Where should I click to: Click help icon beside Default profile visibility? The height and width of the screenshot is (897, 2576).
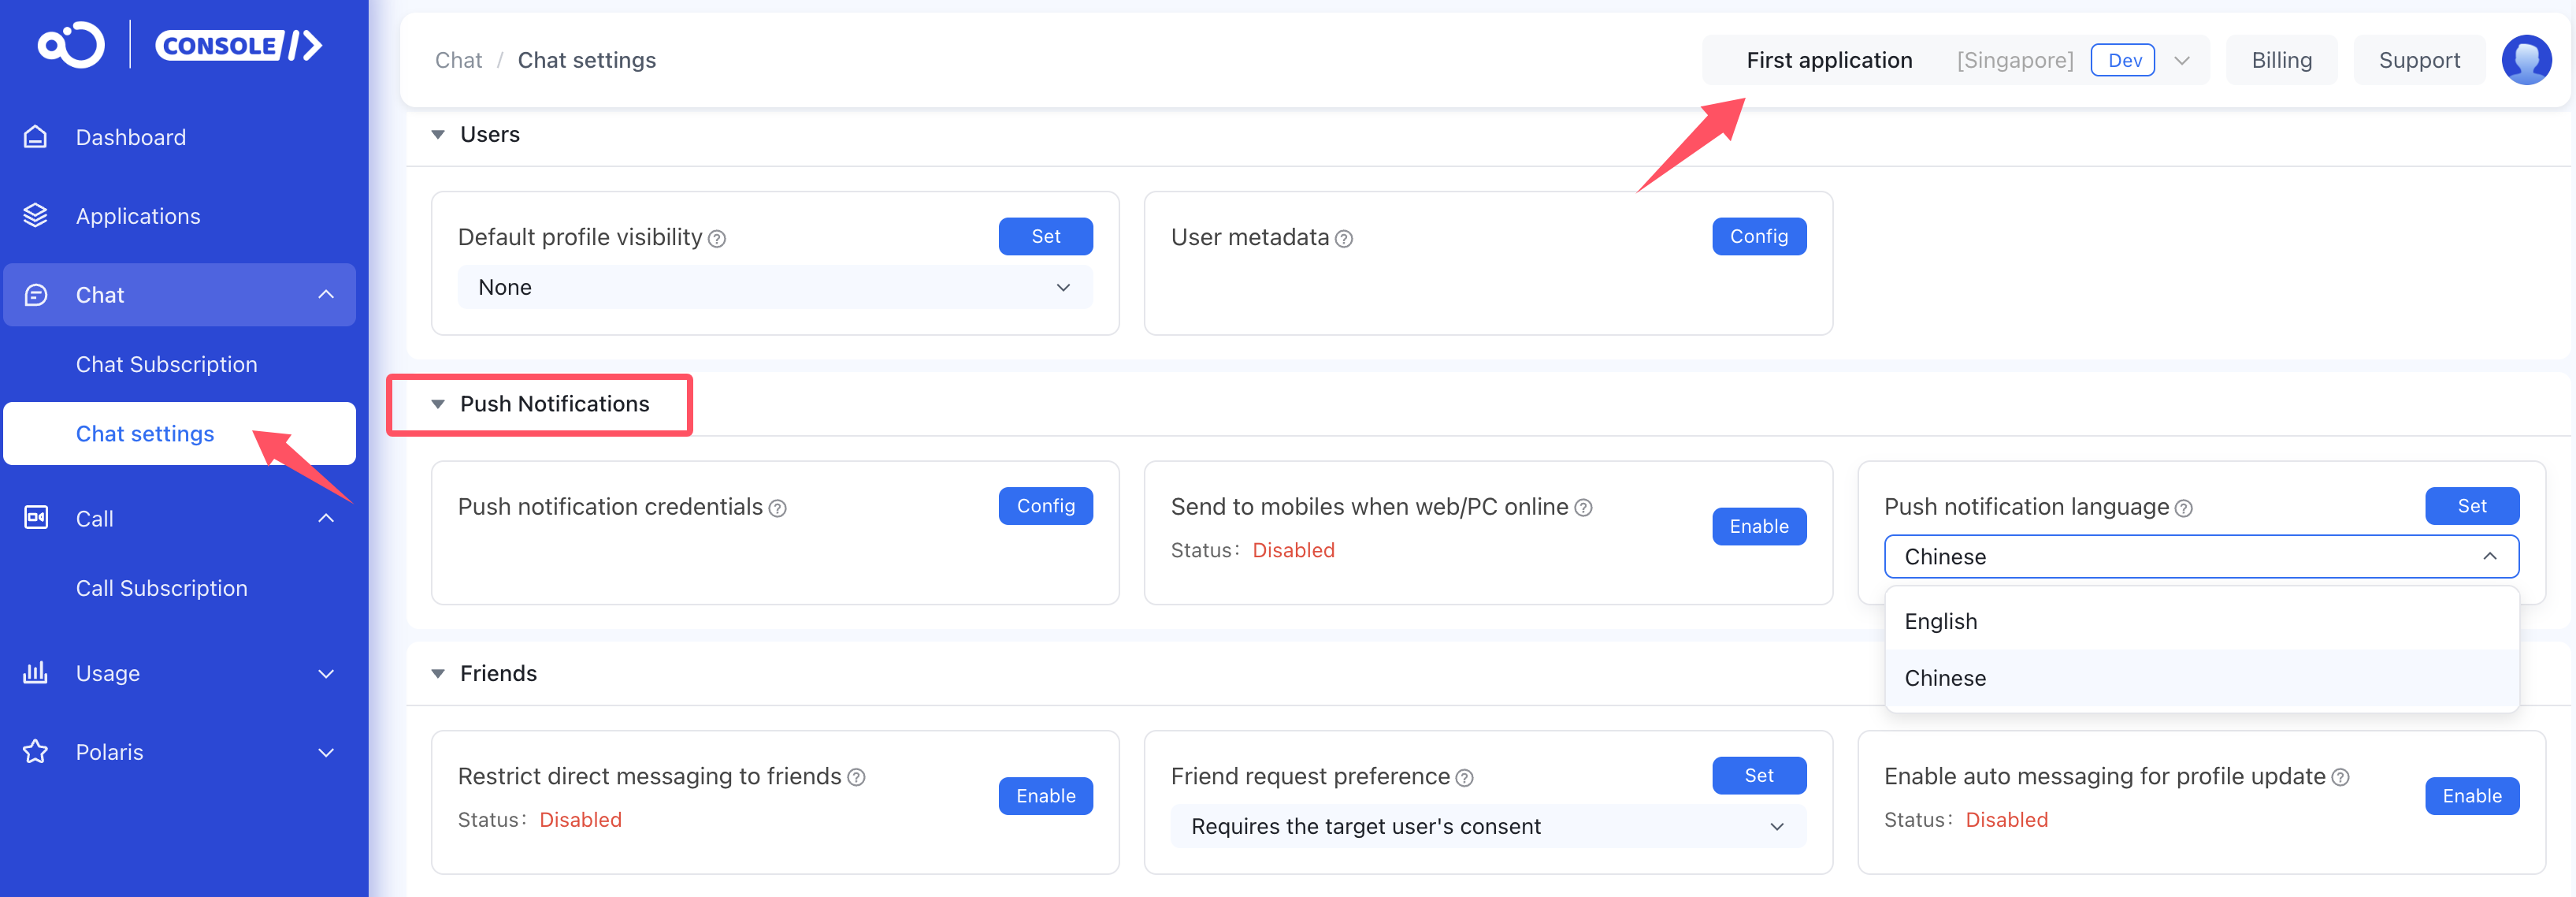717,240
